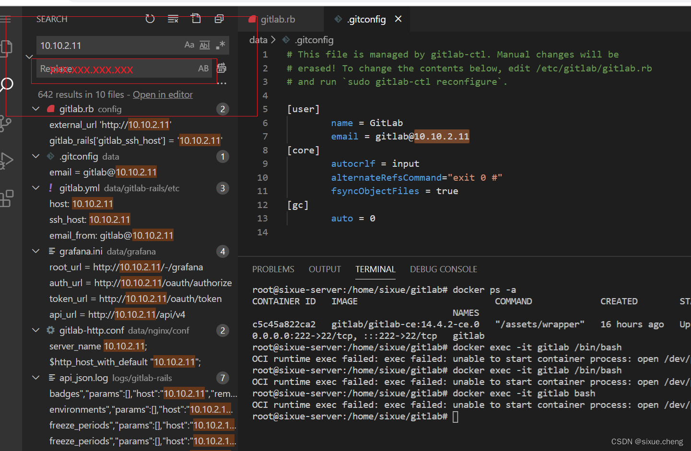Open the email = gitlab@10.10.2.11 result
691x451 pixels.
click(103, 172)
